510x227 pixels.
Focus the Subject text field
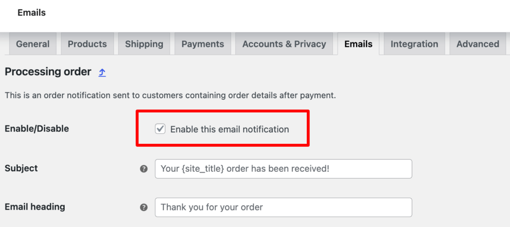(x=283, y=169)
